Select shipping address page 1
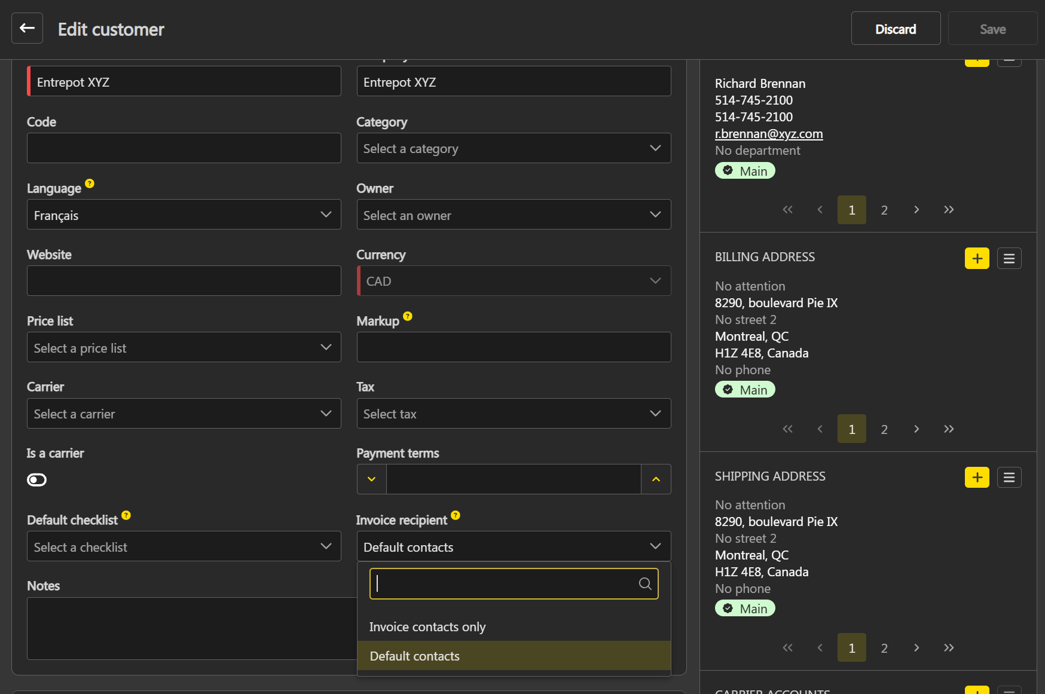1045x694 pixels. pyautogui.click(x=852, y=648)
